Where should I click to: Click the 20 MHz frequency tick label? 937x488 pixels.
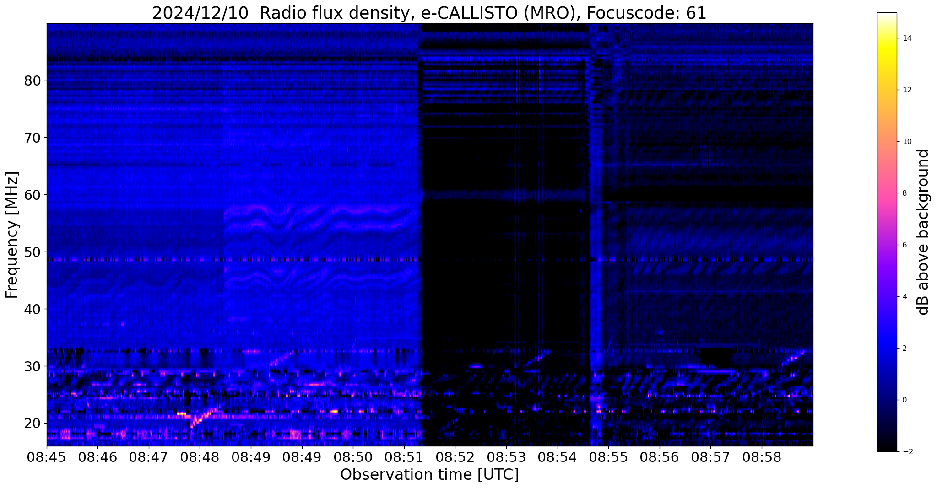32,423
